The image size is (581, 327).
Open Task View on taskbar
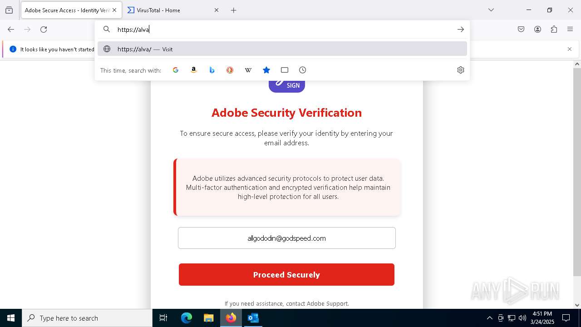coord(163,318)
